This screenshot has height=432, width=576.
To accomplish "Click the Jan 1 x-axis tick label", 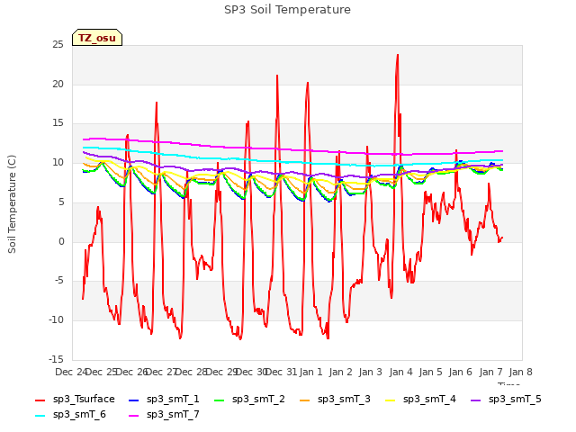I will pos(310,372).
